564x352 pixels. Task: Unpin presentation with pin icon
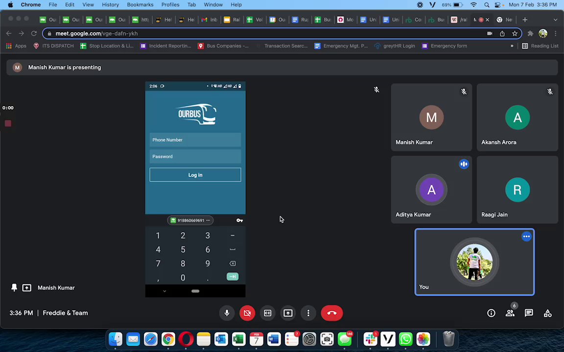(x=14, y=287)
